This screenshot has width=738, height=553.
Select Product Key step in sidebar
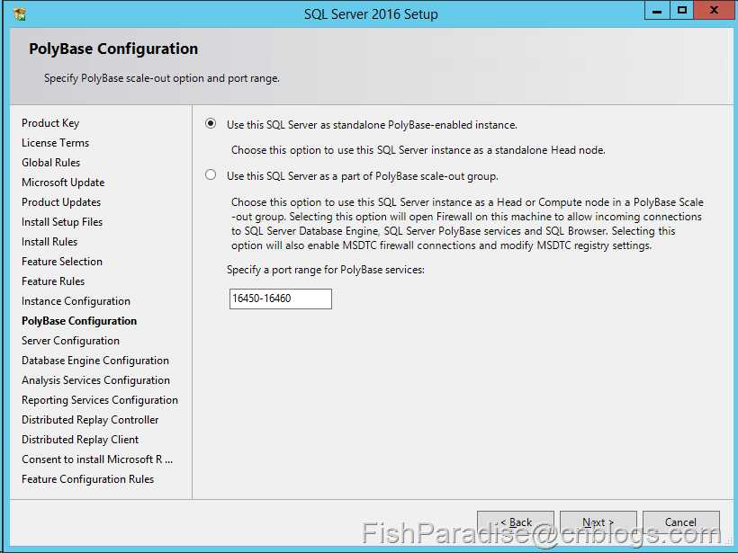50,123
